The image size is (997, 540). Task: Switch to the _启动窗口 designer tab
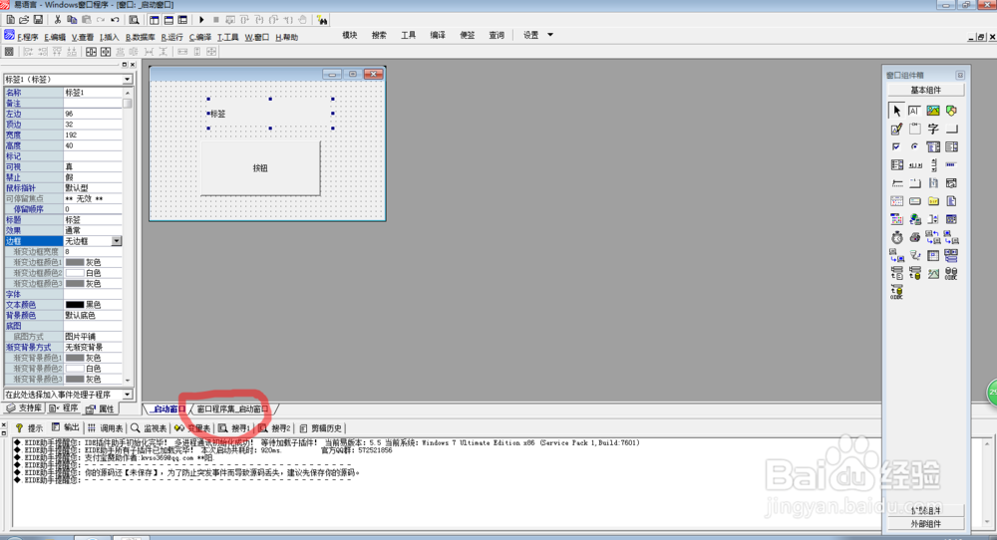[x=168, y=409]
